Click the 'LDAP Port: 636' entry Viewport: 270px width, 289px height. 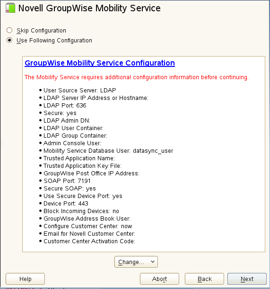click(x=65, y=106)
